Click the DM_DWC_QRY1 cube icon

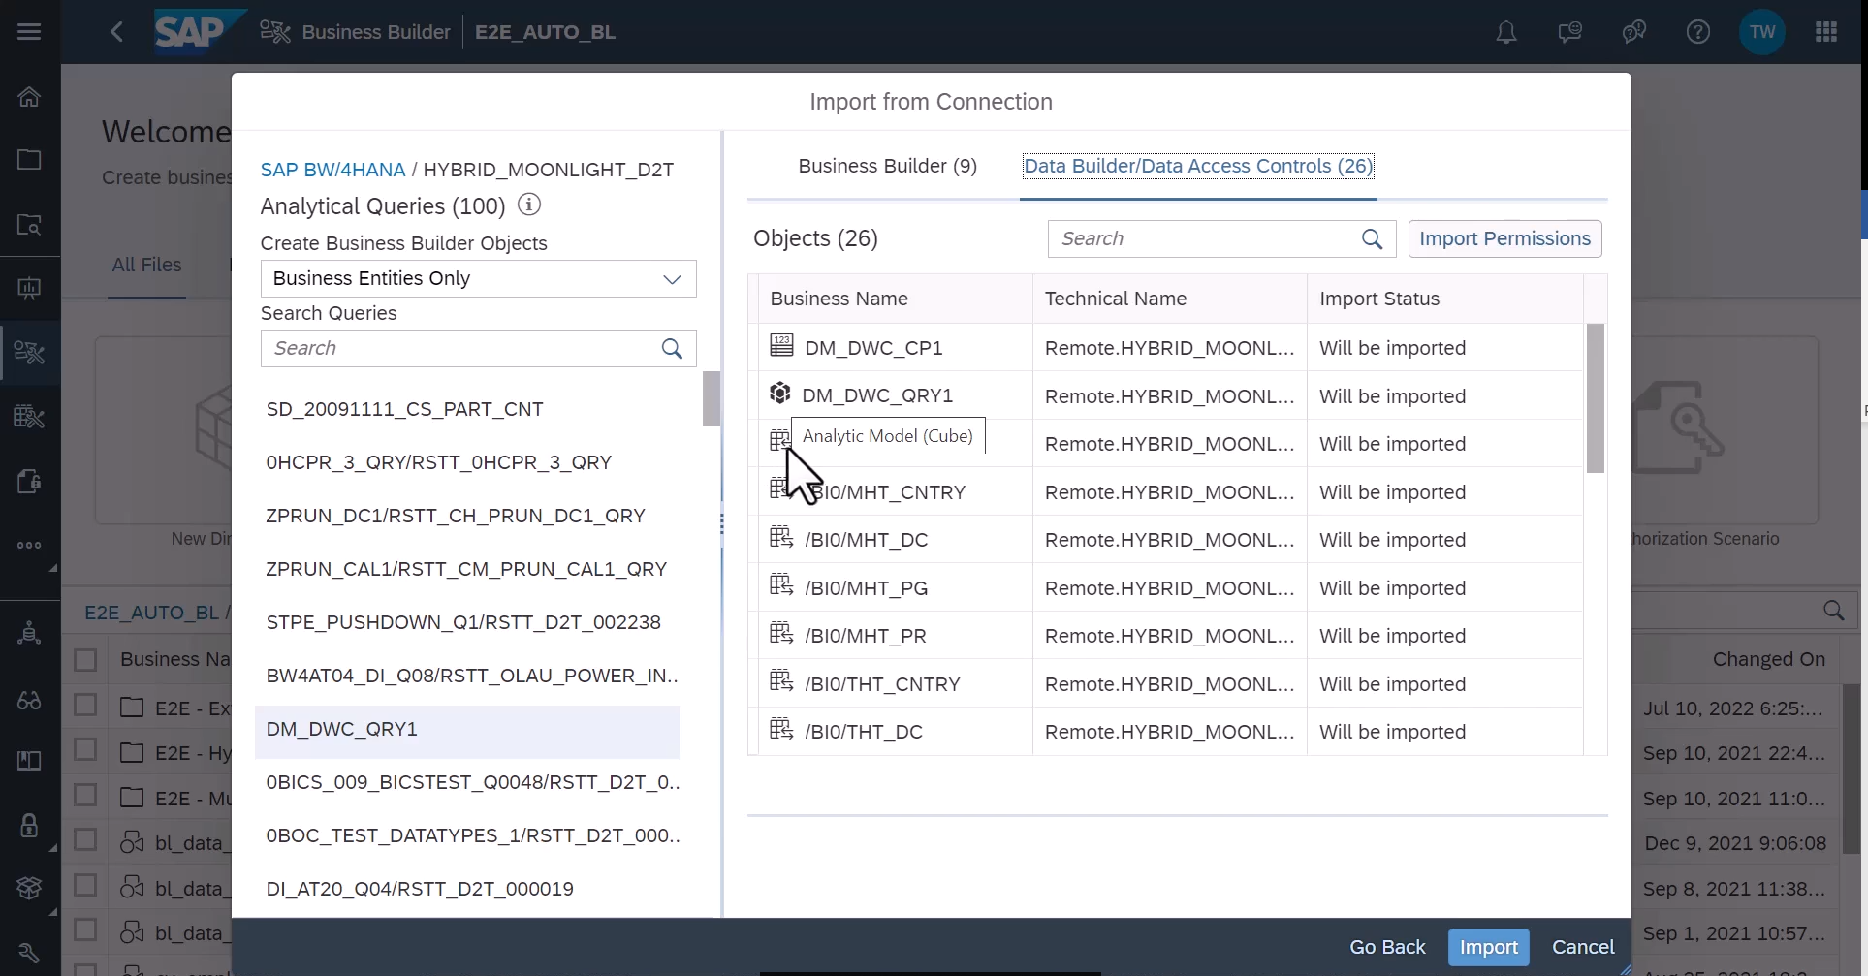(779, 393)
